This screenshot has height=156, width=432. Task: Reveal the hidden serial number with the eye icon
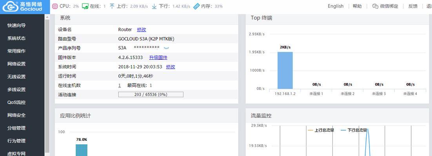pos(166,48)
